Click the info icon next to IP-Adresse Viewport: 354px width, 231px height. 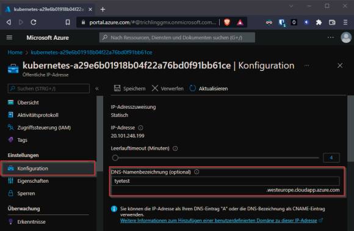140,128
